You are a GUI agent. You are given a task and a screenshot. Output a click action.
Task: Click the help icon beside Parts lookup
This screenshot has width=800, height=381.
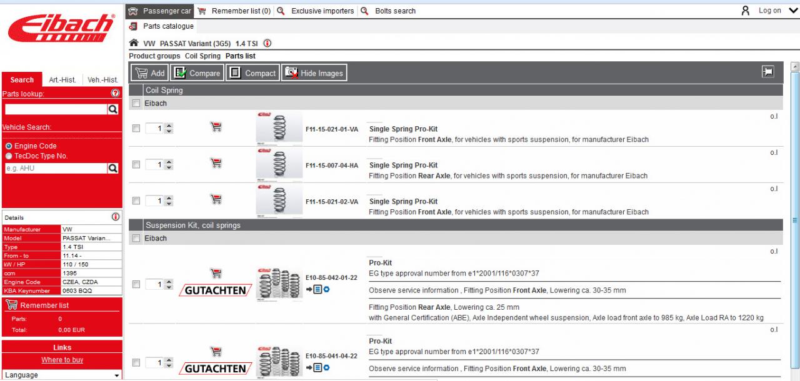(x=115, y=93)
